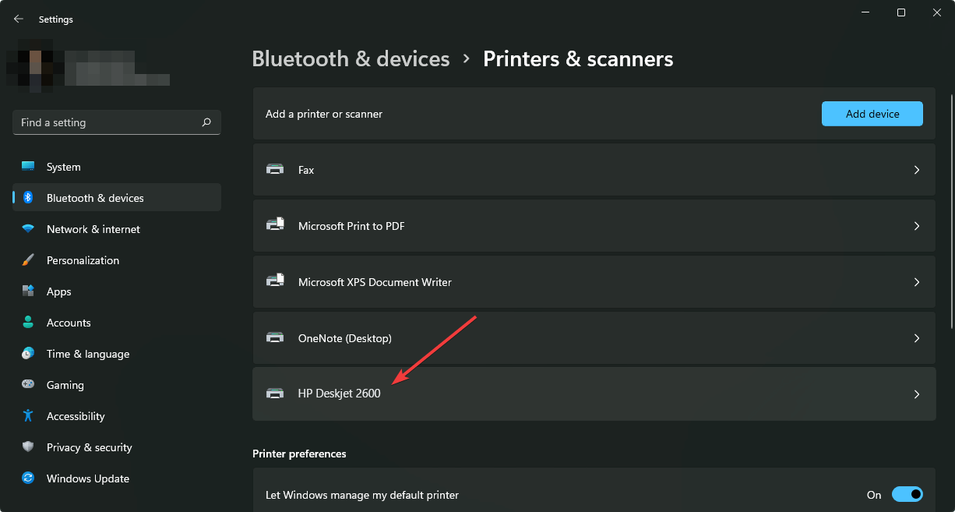Select the Bluetooth & devices icon
The height and width of the screenshot is (512, 955).
click(28, 197)
